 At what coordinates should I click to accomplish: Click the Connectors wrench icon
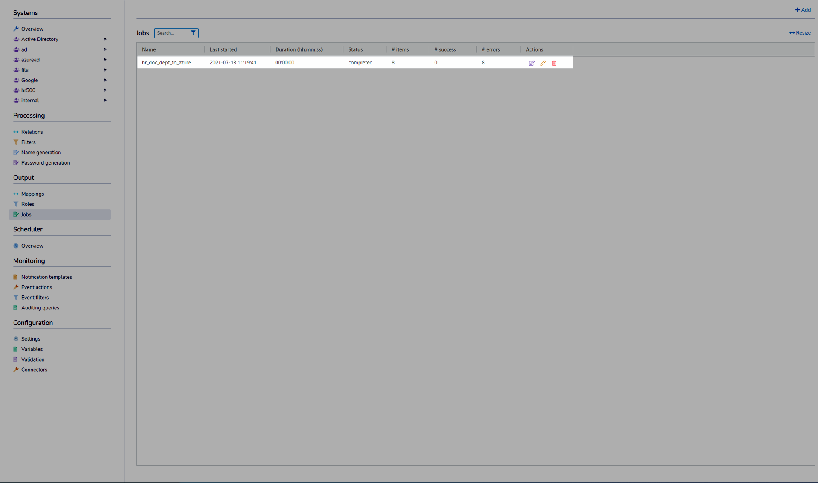click(x=16, y=370)
